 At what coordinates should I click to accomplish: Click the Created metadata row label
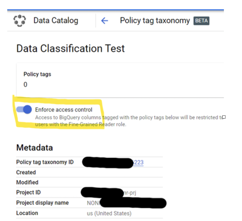[26, 172]
